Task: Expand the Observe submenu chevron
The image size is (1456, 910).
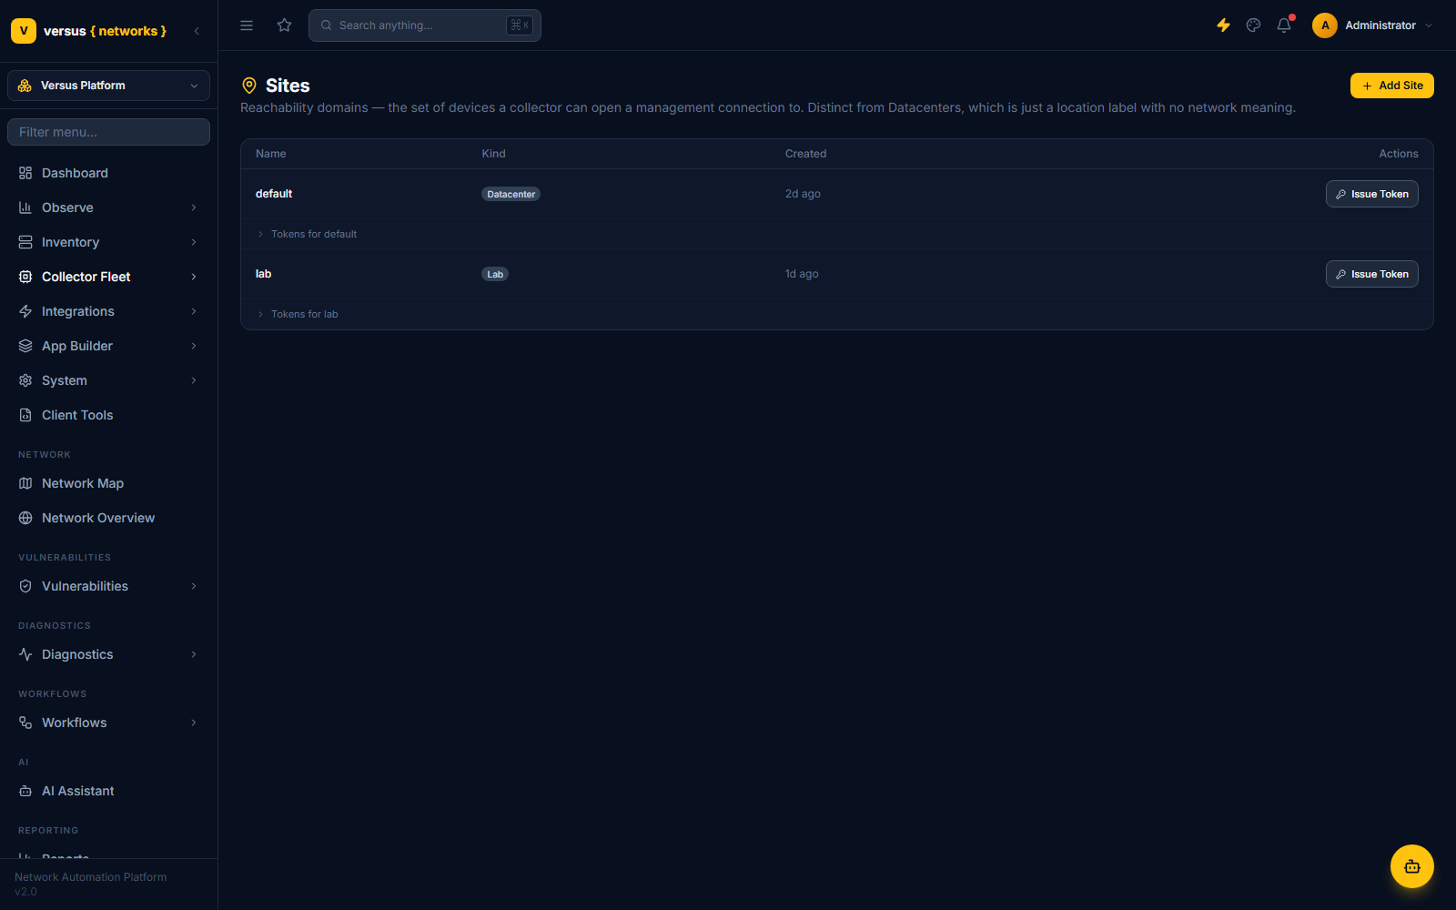Action: 194,207
